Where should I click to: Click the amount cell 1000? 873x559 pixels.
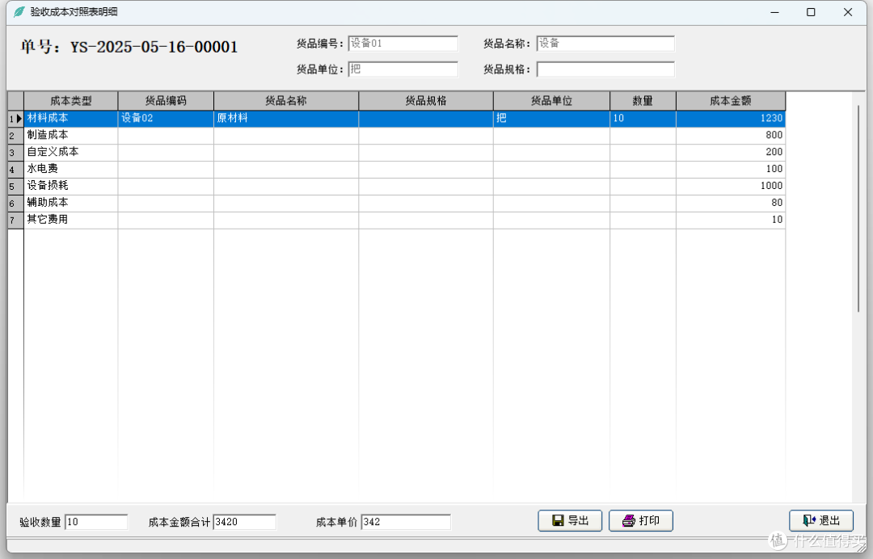731,186
